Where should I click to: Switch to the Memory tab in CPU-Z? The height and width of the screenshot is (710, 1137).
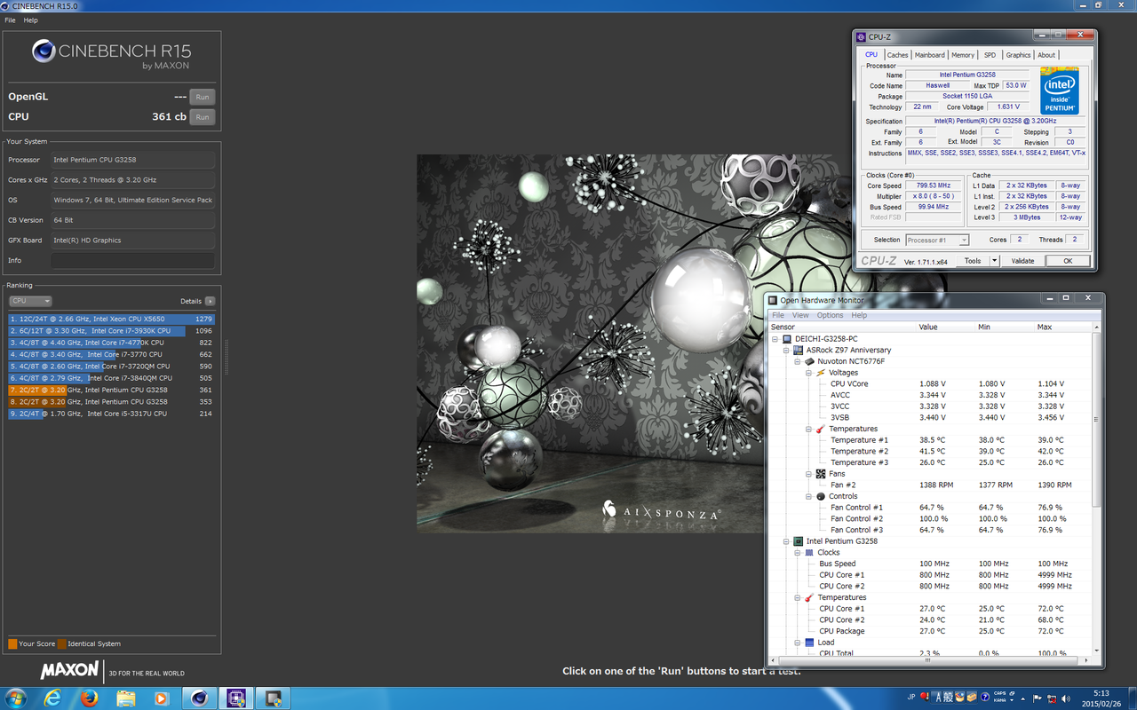point(962,55)
